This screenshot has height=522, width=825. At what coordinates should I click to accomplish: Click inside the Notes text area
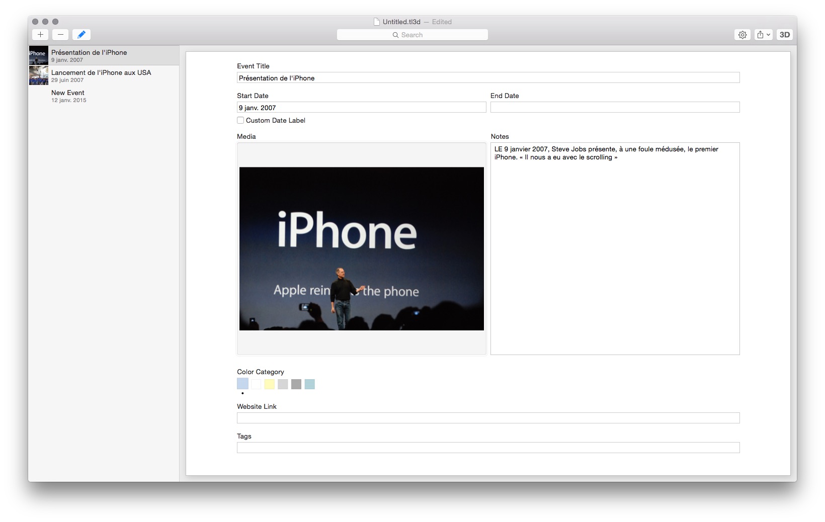click(x=615, y=248)
